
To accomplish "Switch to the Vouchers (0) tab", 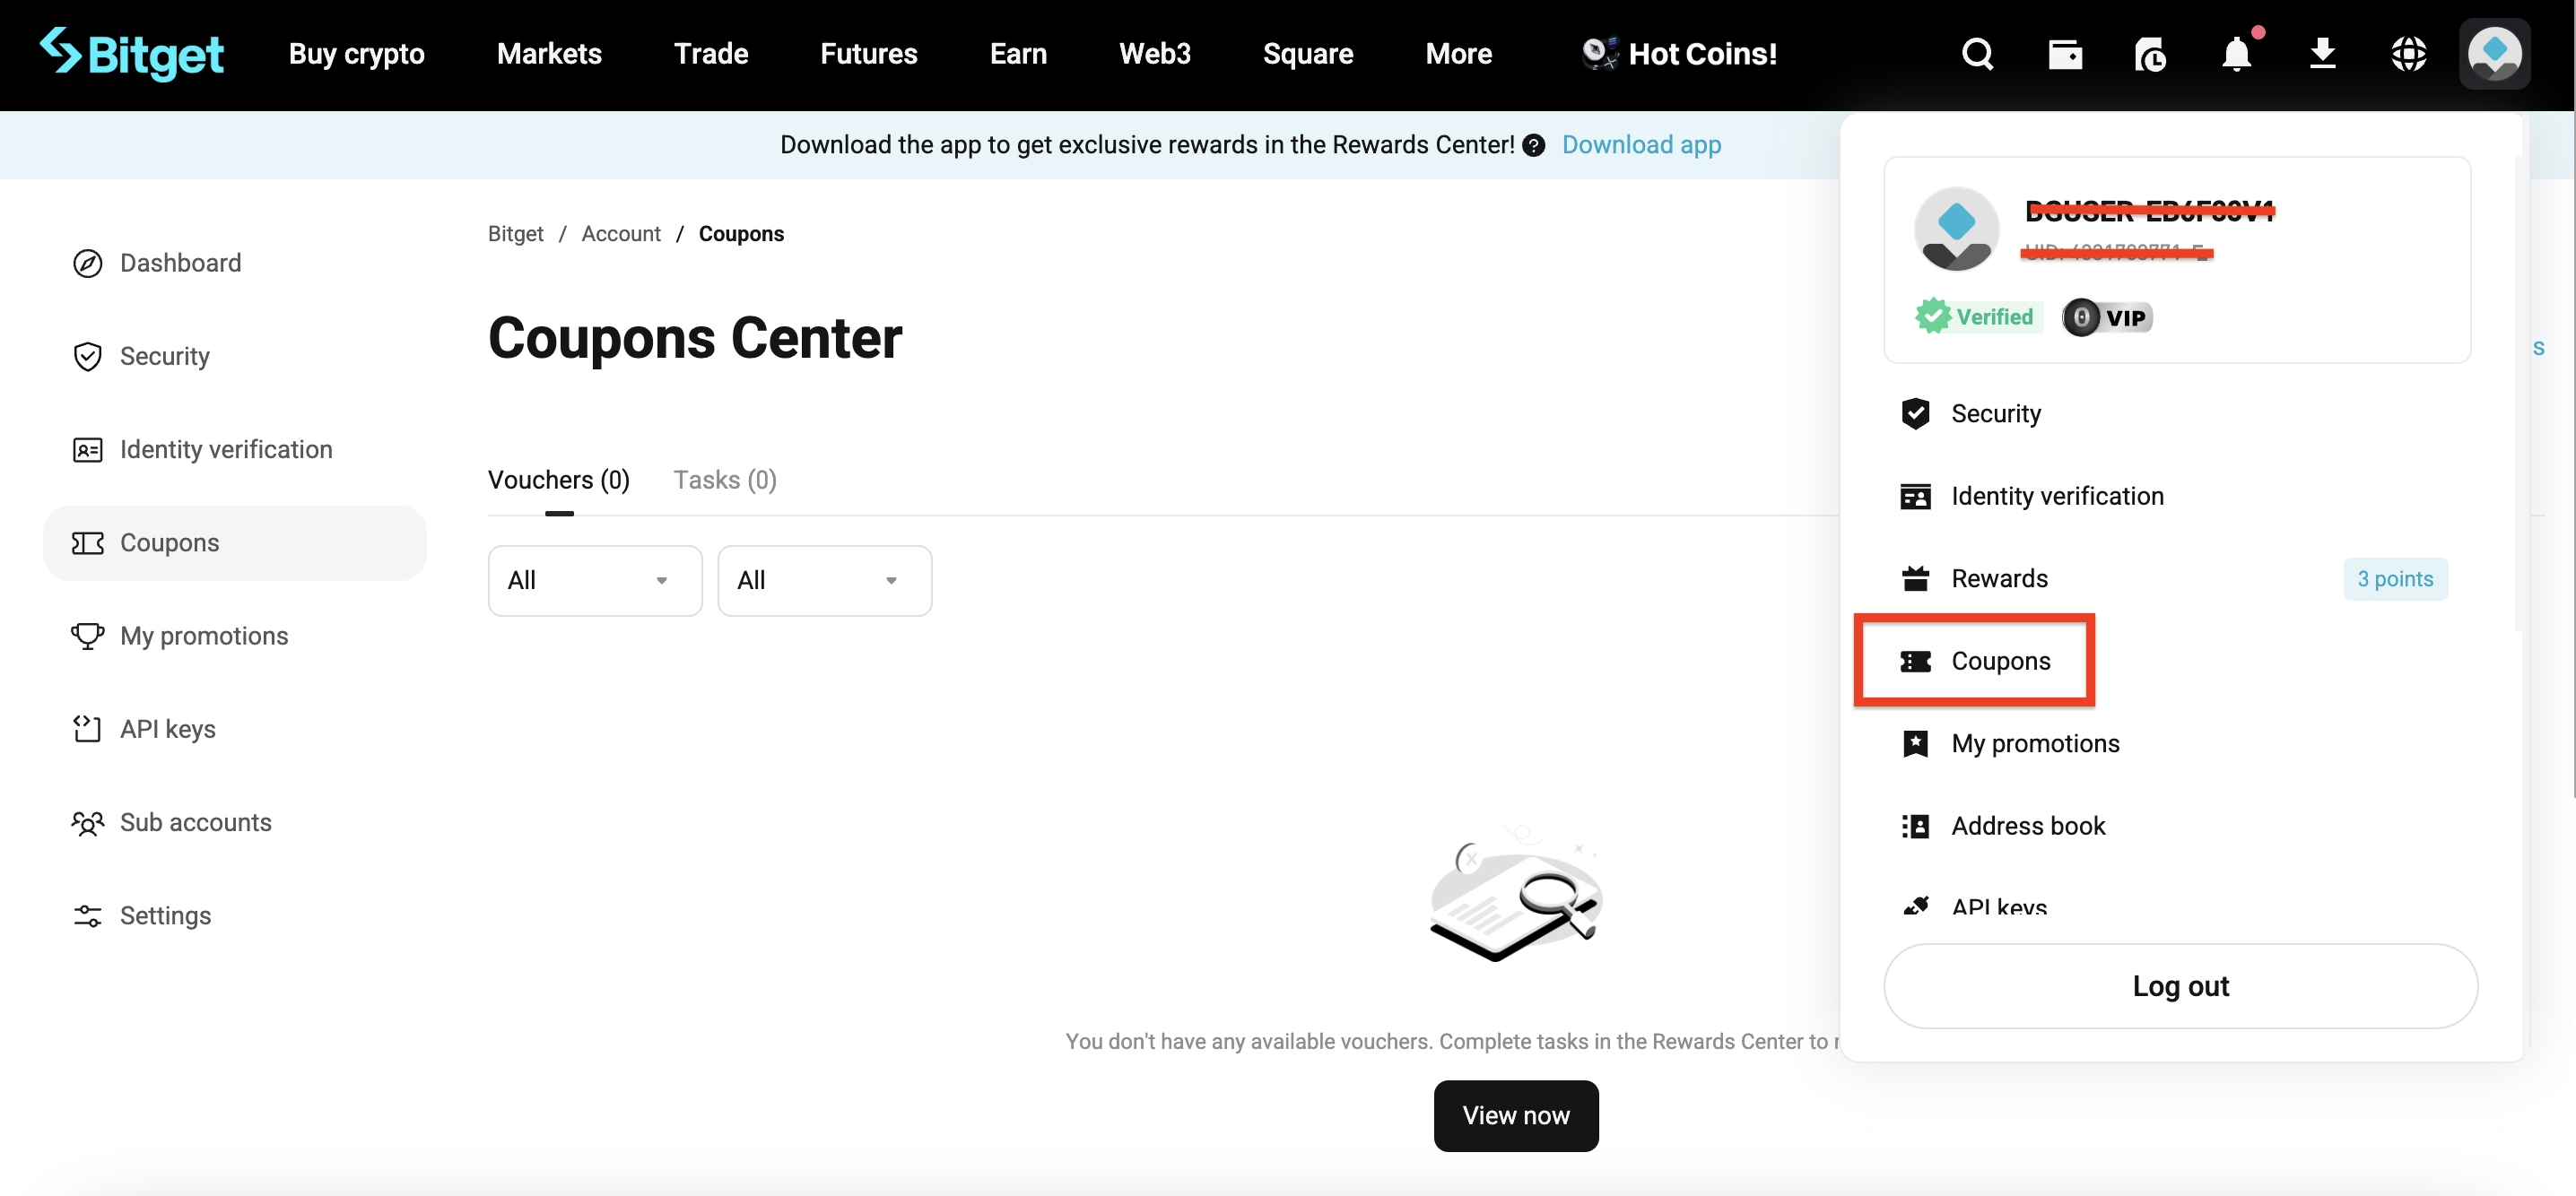I will [559, 481].
